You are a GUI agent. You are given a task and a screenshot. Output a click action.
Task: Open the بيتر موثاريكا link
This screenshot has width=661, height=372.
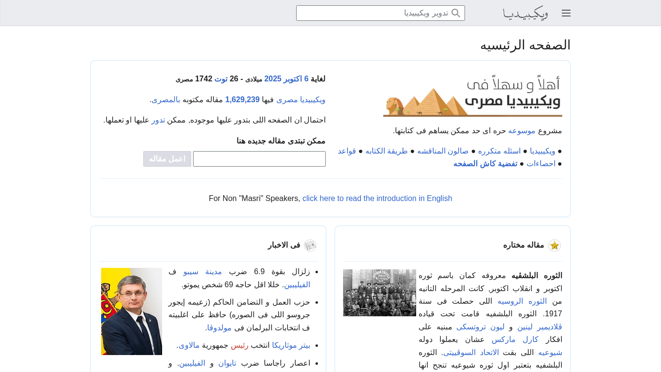pos(291,345)
